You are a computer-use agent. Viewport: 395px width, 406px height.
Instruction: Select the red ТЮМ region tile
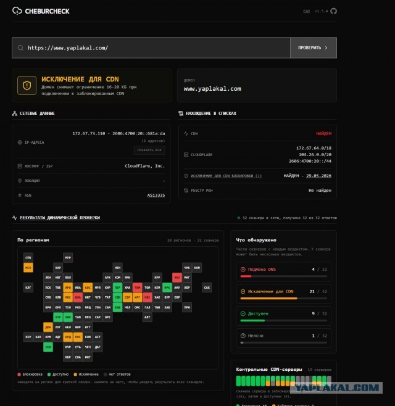coord(137,288)
